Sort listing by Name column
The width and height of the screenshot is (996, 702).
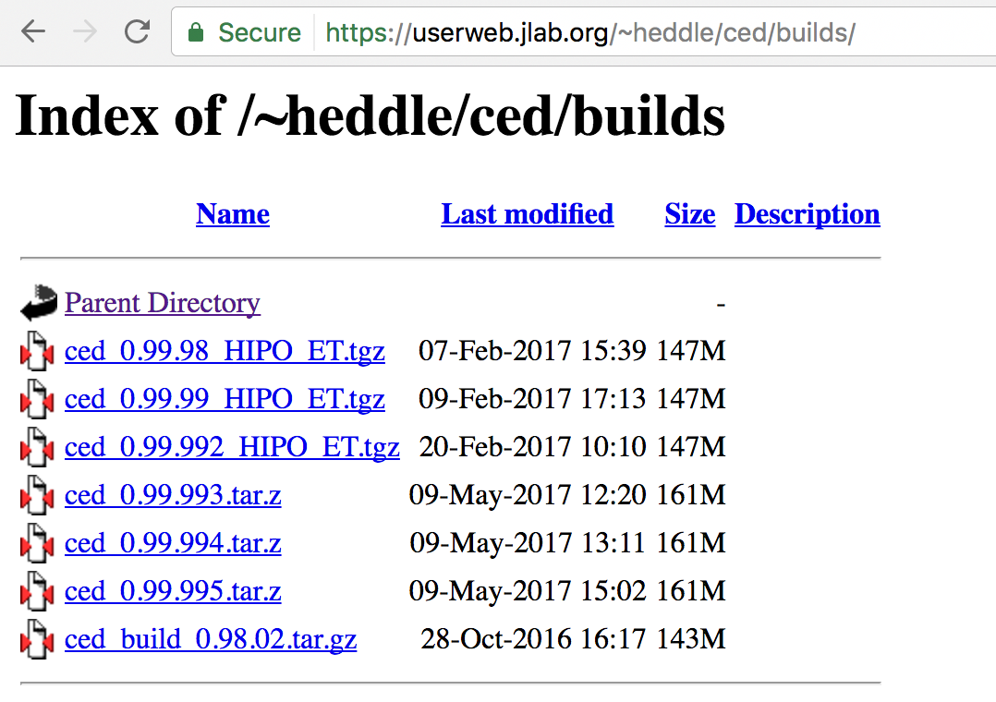[x=233, y=214]
